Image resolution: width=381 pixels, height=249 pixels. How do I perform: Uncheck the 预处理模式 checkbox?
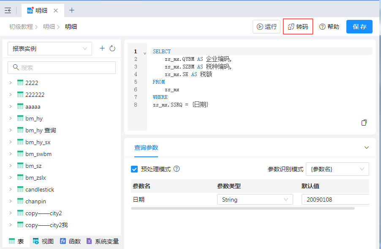click(134, 169)
